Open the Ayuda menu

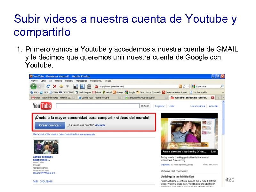[x=108, y=81]
